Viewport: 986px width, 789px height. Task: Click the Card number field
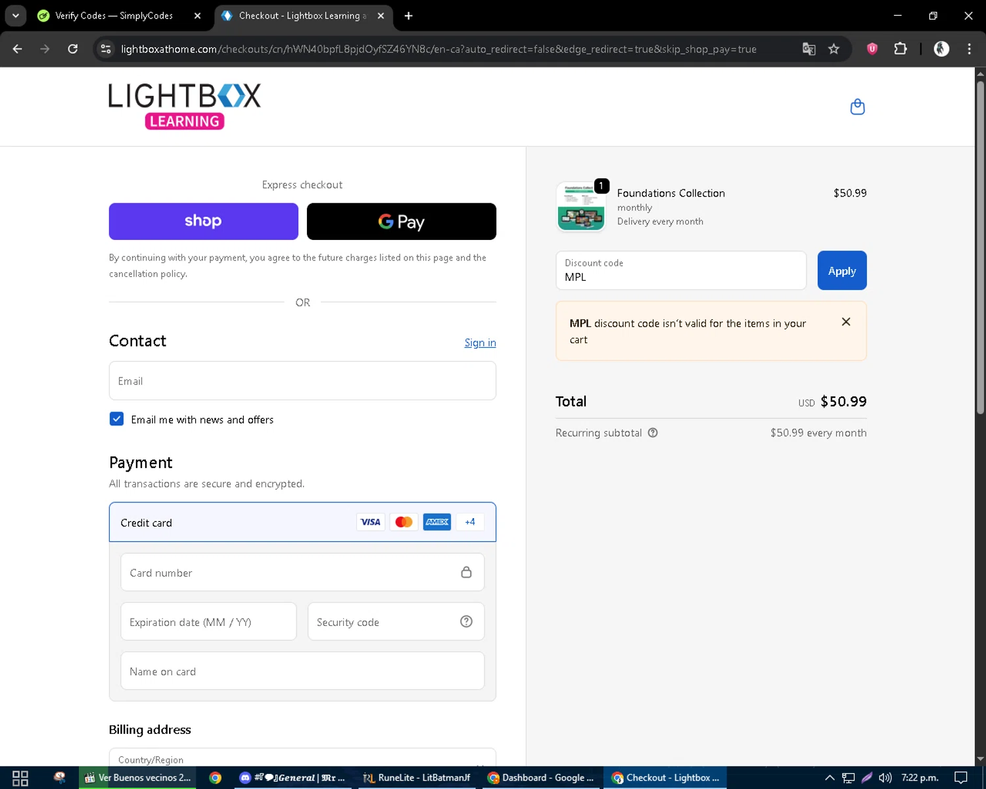(x=302, y=572)
